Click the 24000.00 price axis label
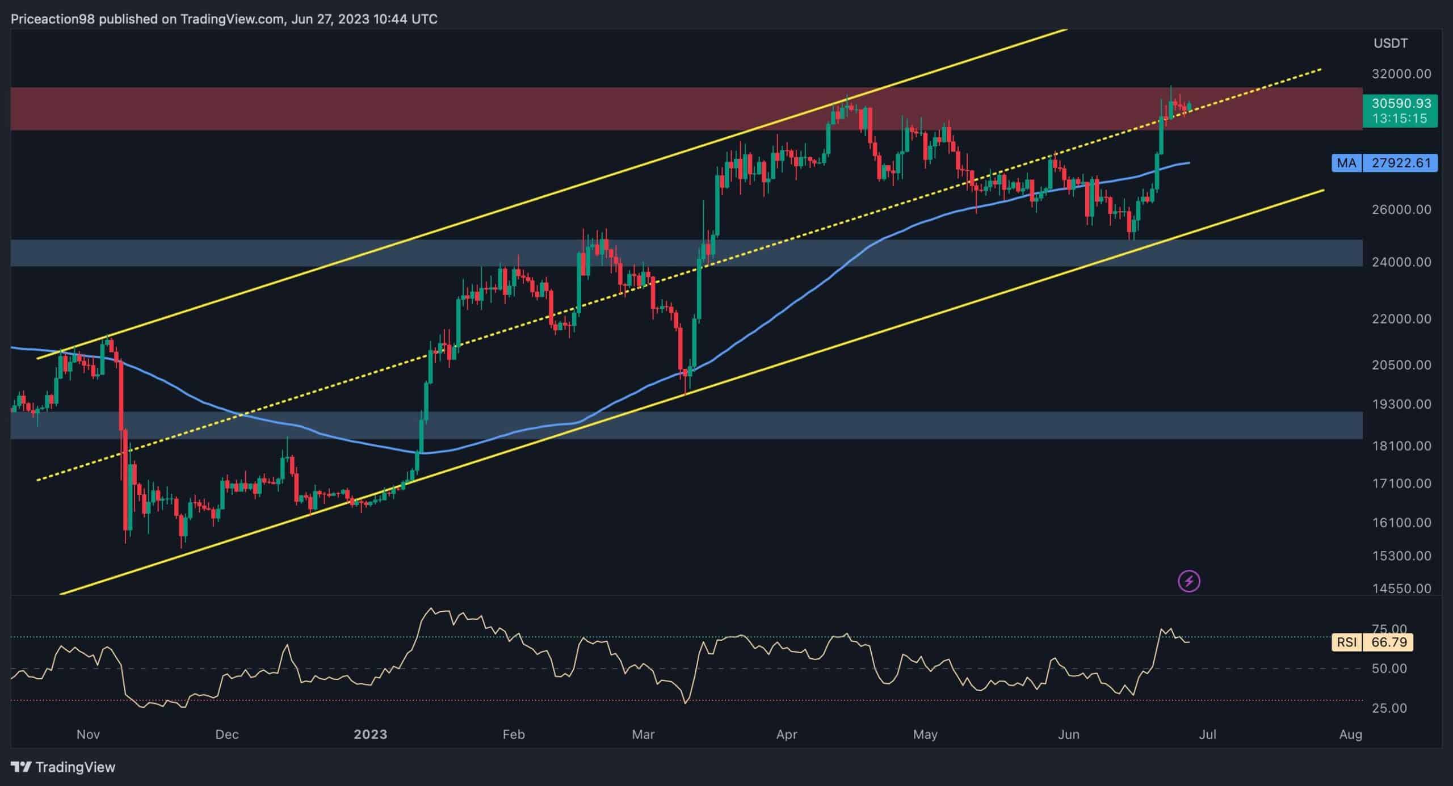This screenshot has width=1453, height=786. 1401,262
